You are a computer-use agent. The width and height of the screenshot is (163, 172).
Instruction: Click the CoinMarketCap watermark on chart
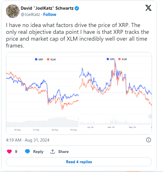[x=150, y=116]
